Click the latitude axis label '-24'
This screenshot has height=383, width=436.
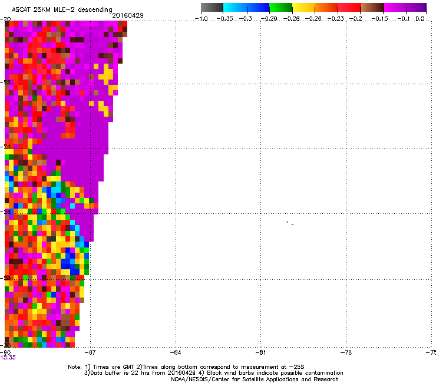(x=5, y=146)
